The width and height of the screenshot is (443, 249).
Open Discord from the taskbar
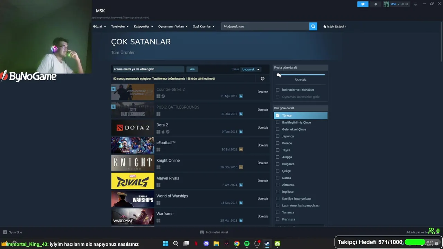[206, 243]
